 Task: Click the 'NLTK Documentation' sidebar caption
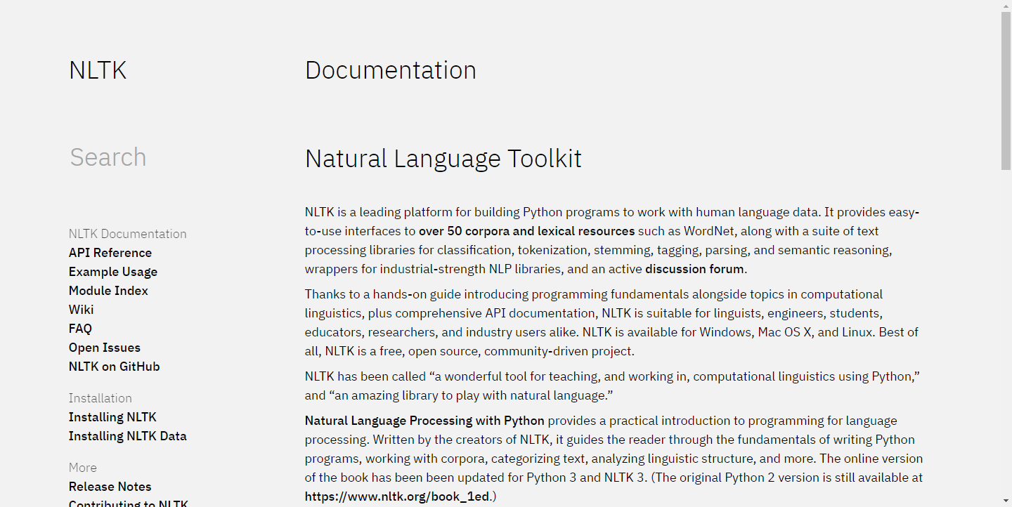coord(128,234)
